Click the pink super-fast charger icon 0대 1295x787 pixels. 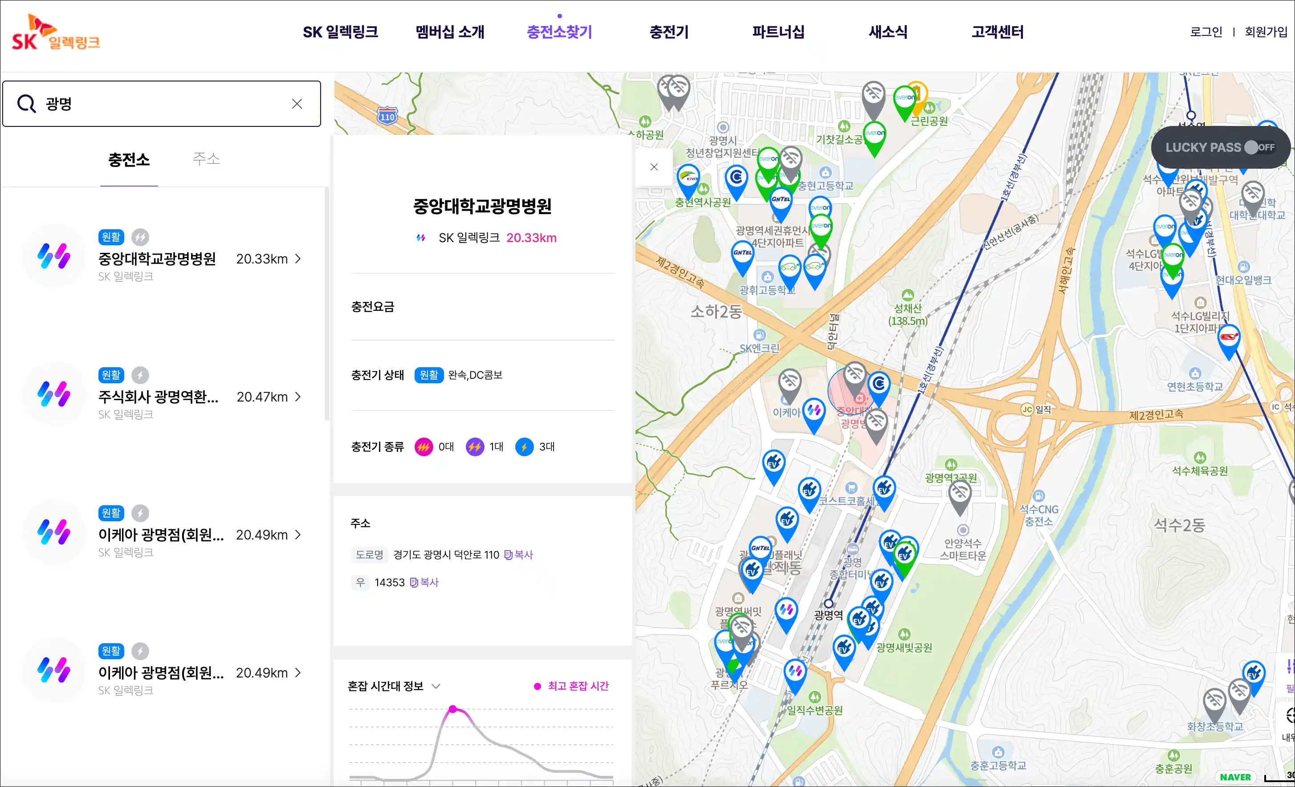[x=424, y=447]
